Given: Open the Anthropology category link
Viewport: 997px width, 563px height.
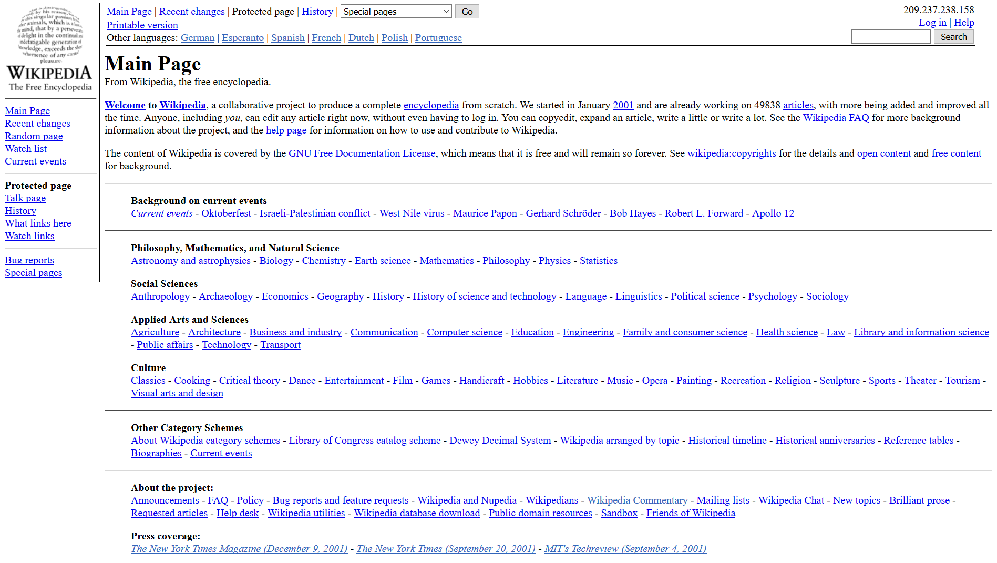Looking at the screenshot, I should (160, 296).
